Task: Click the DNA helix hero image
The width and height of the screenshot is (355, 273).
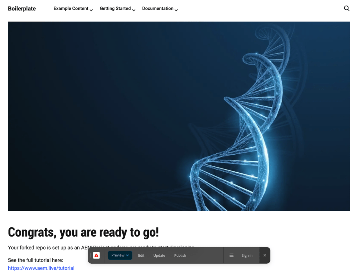Action: tap(179, 116)
